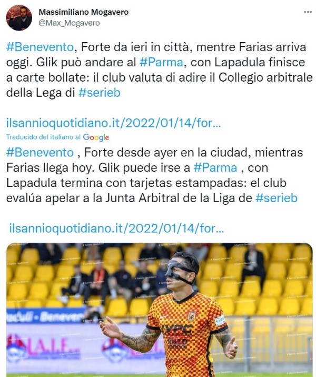Click the phrase 'Collegio arbitrale' in the Italian tweet
The height and width of the screenshot is (377, 316).
pyautogui.click(x=265, y=77)
